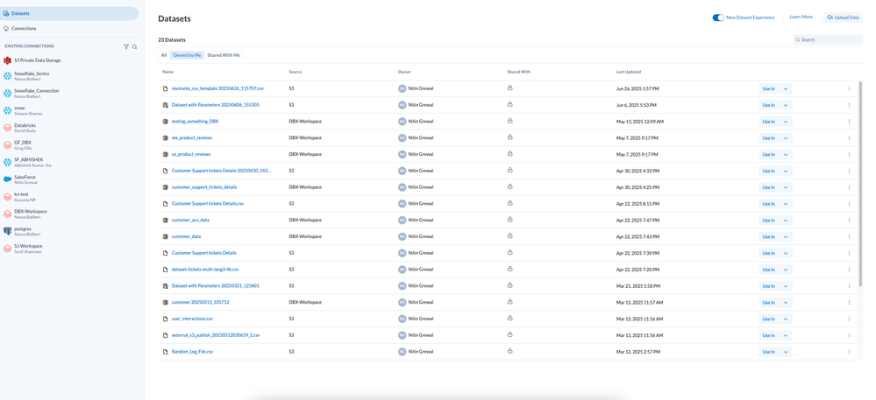Click 'Jun 26, 2025 1:57 PM' date cell

(x=637, y=88)
